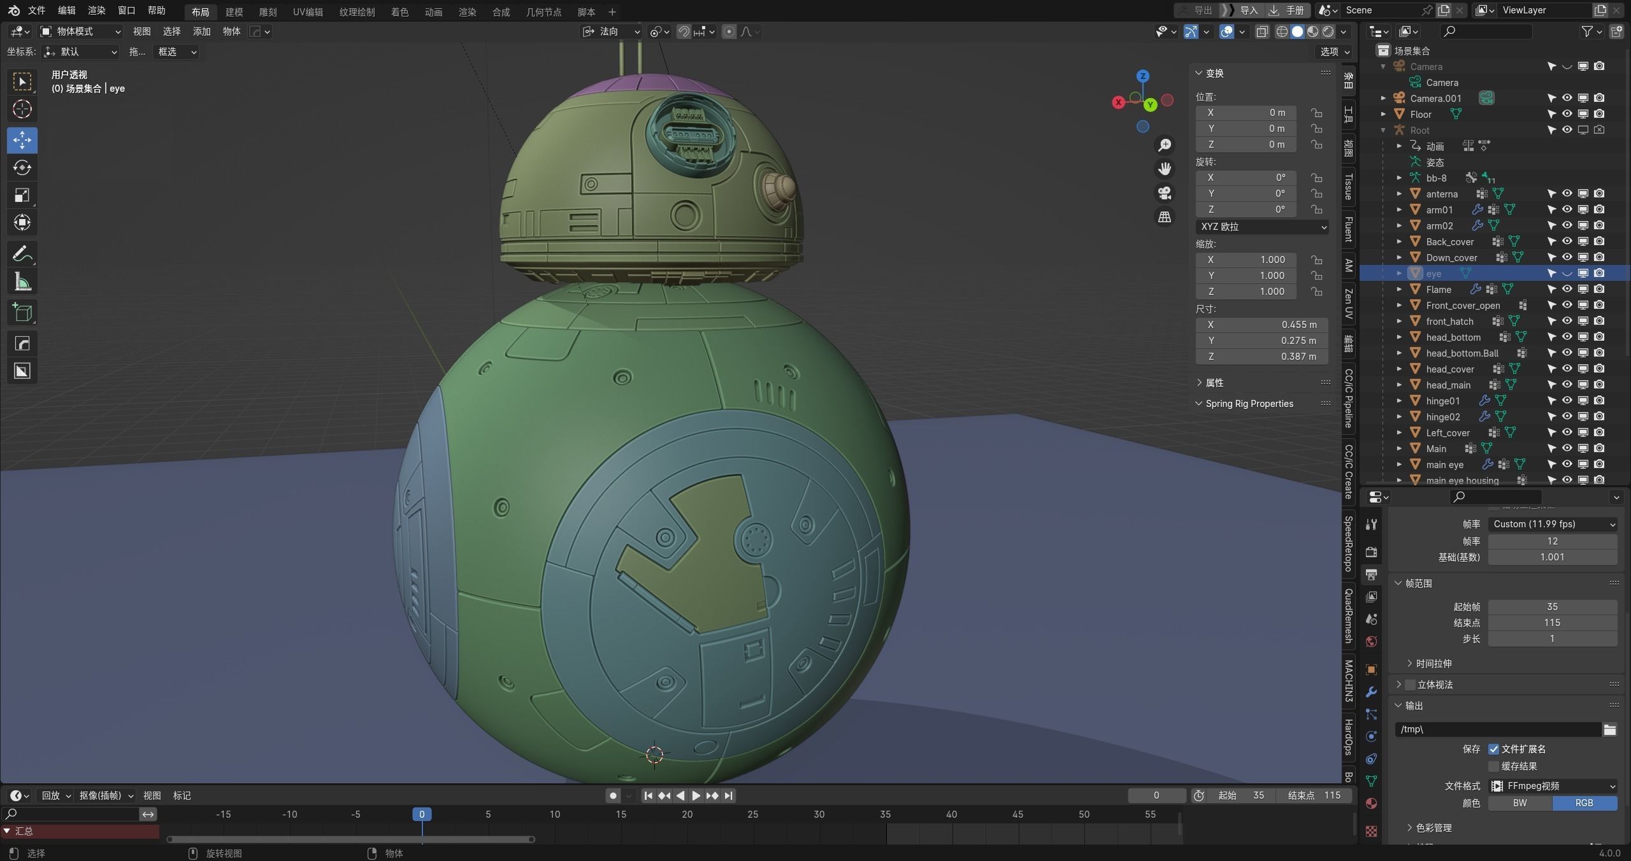Toggle visibility eye for the Floor object
The height and width of the screenshot is (861, 1631).
click(1567, 114)
